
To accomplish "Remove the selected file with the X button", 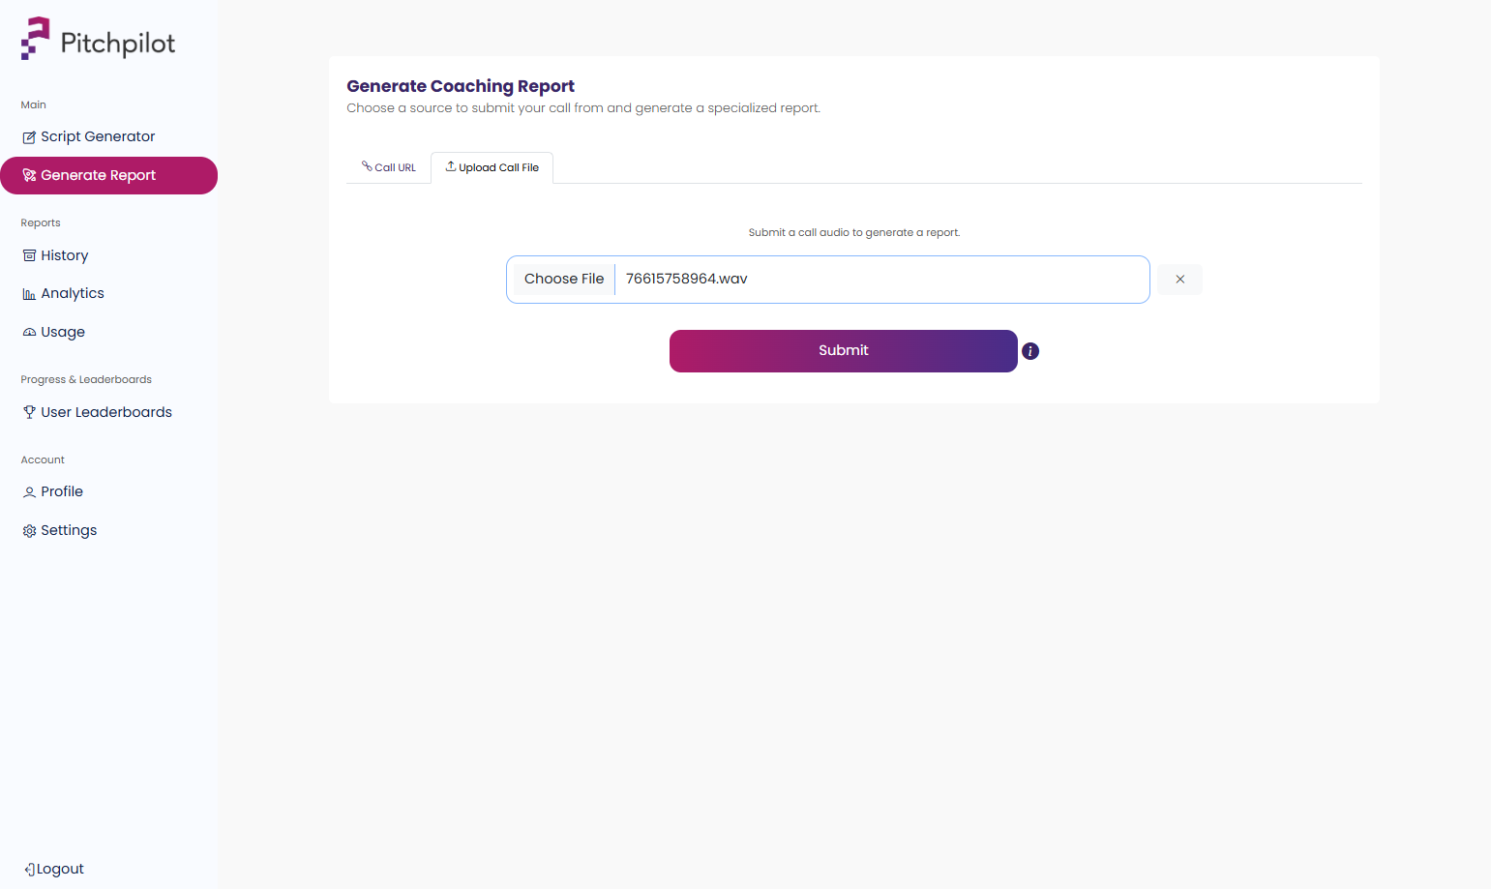I will tap(1179, 280).
